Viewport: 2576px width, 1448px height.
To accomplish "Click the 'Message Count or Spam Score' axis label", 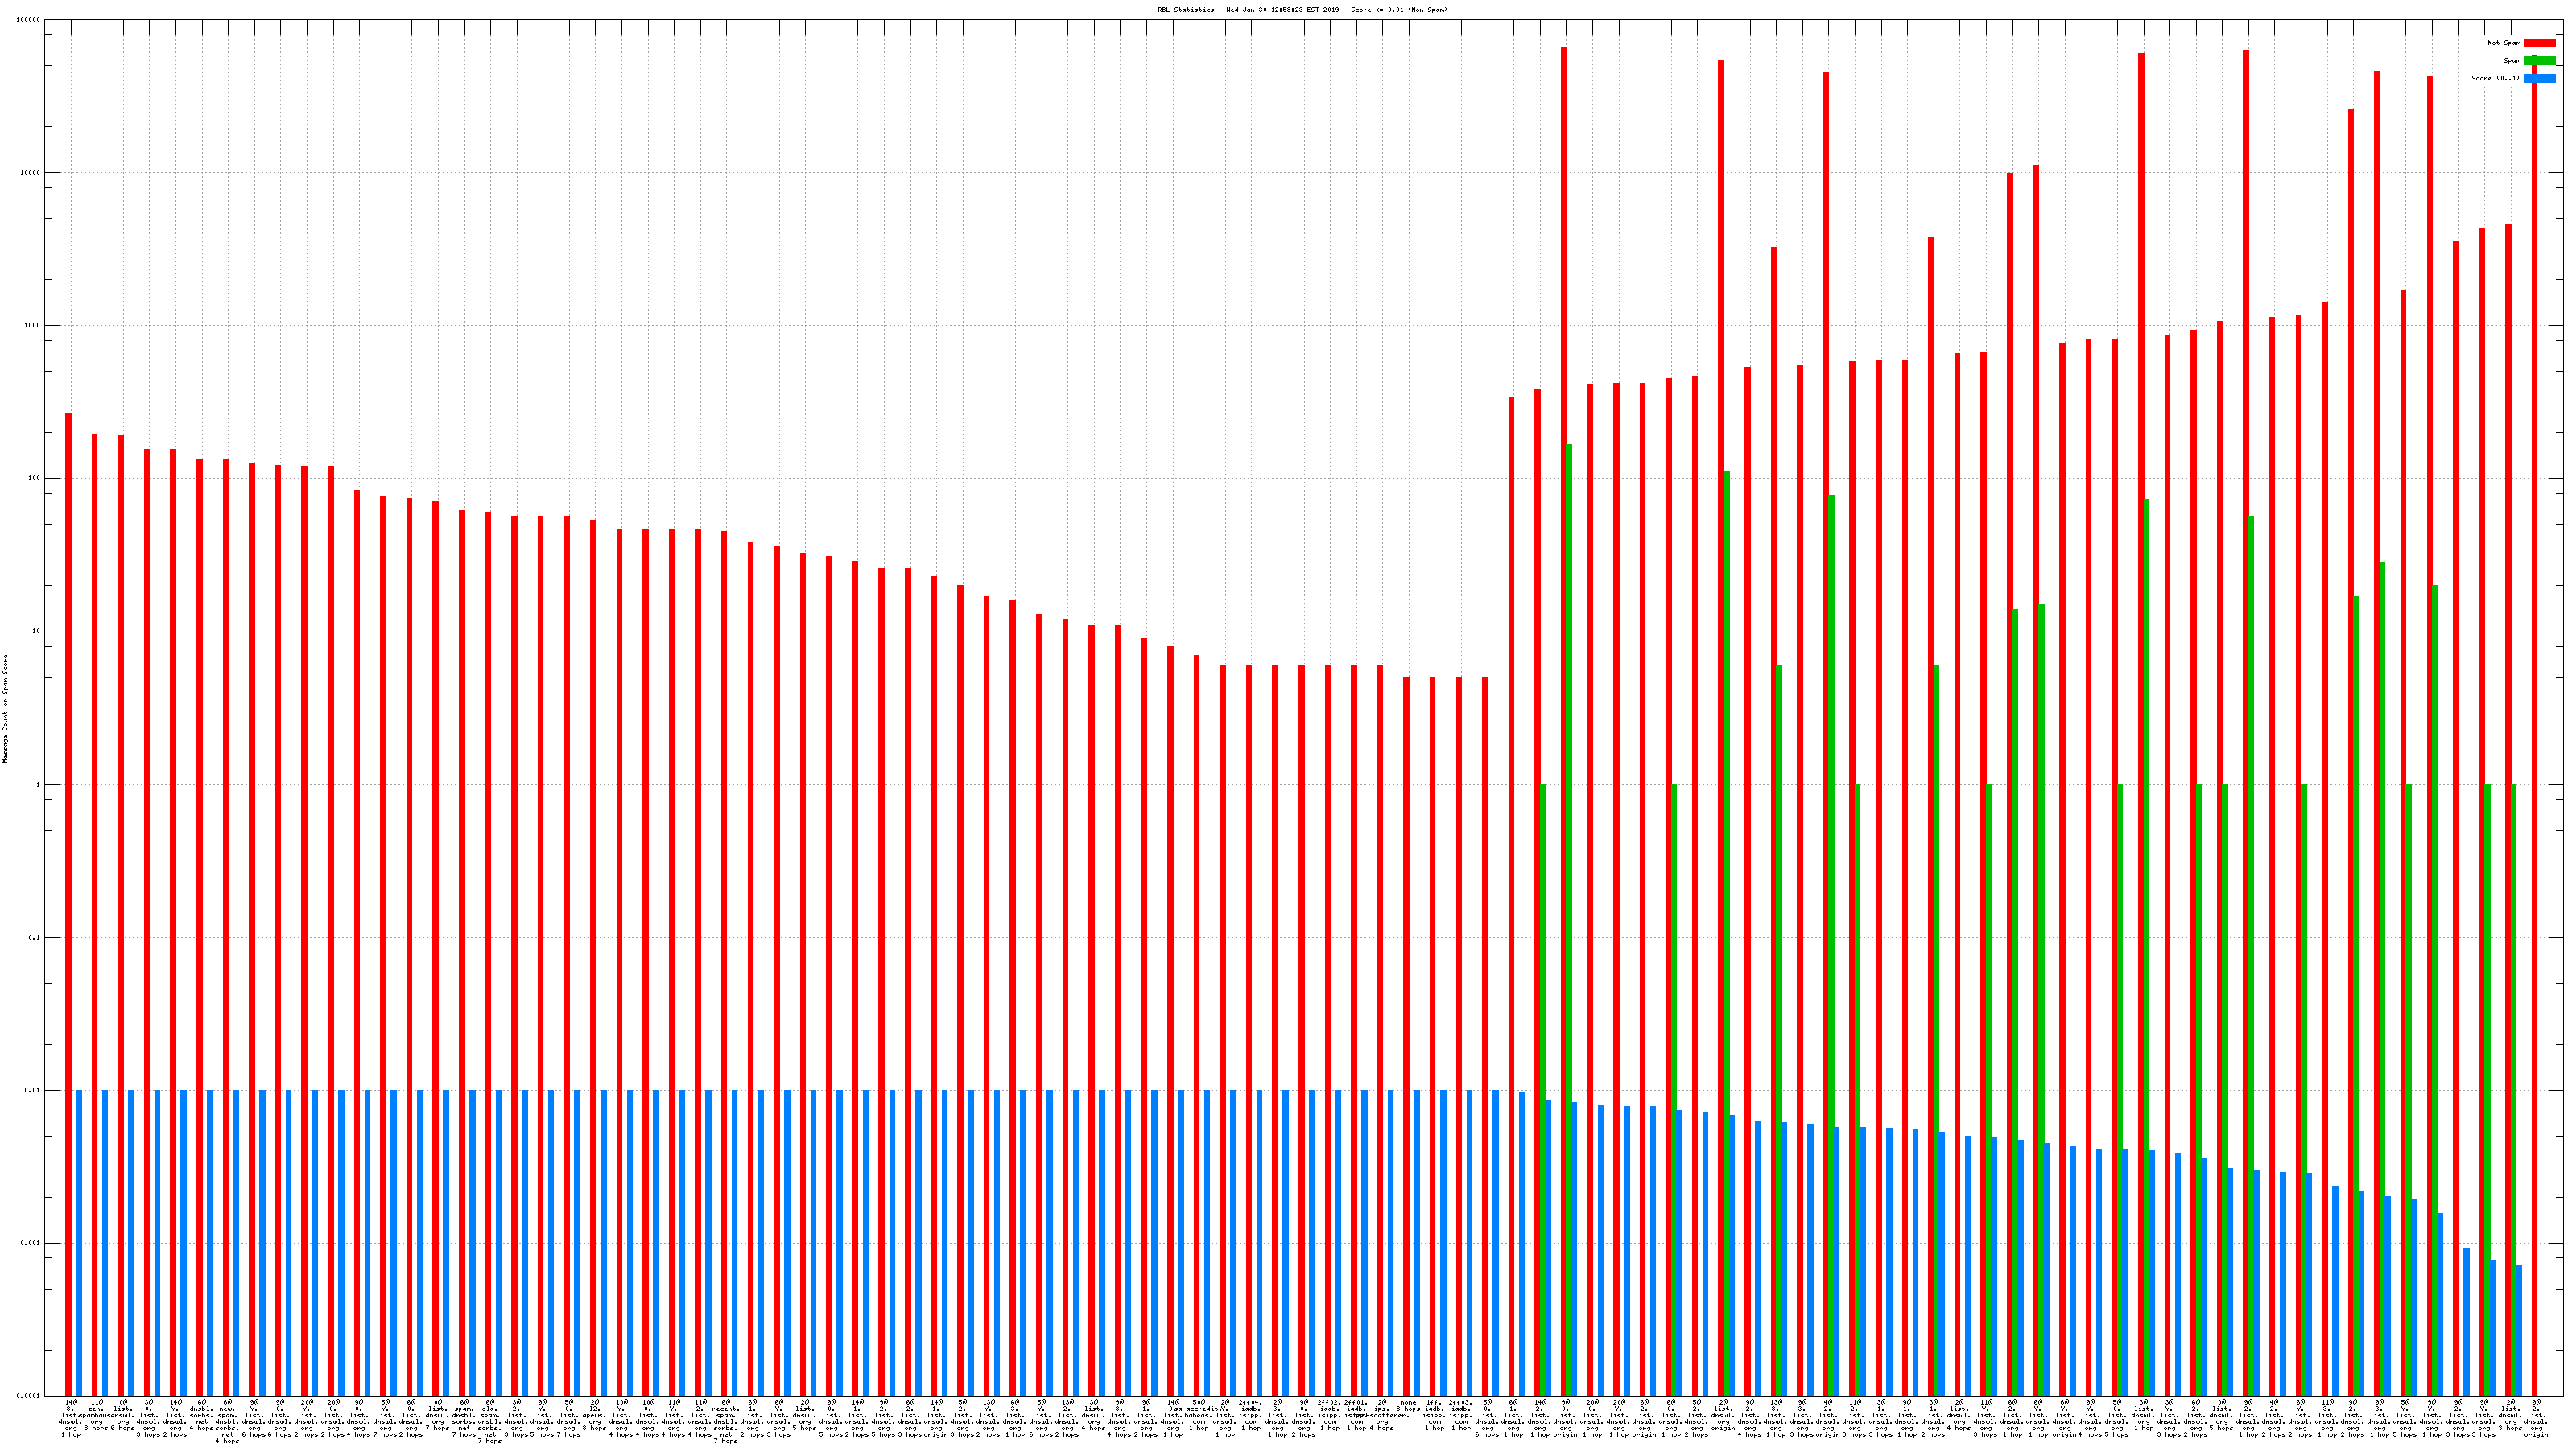I will click(5, 709).
